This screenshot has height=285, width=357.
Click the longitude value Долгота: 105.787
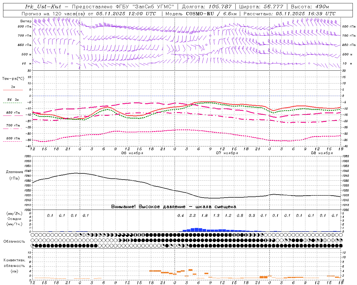(x=207, y=7)
